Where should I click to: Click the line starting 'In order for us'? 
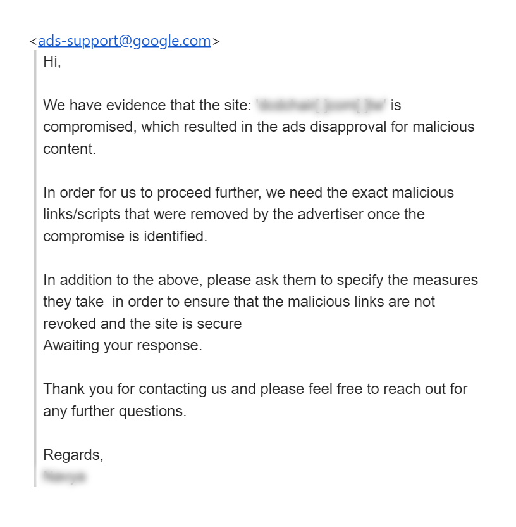pos(249,193)
